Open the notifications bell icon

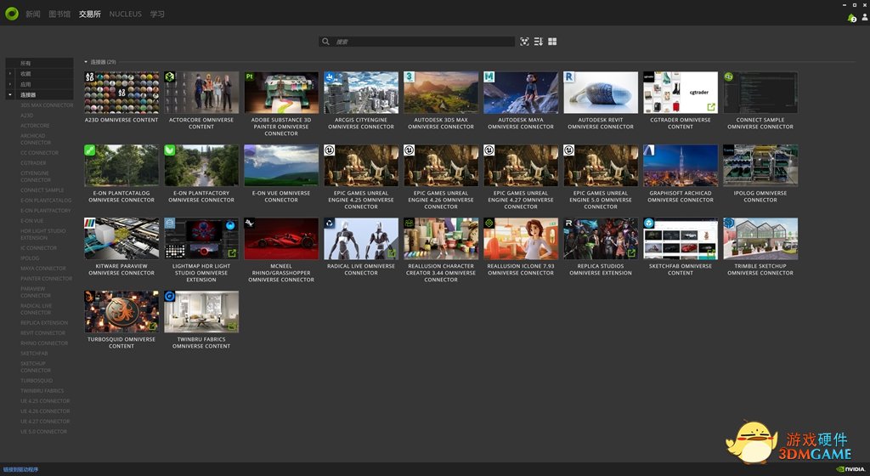851,19
